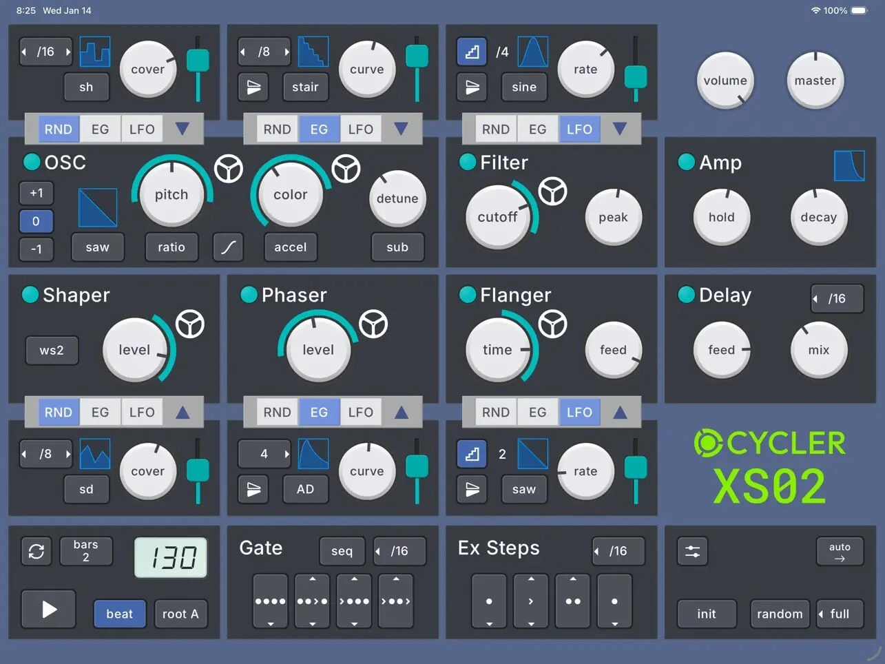This screenshot has height=664, width=885.
Task: Toggle the Phaser power indicator
Action: [x=249, y=295]
